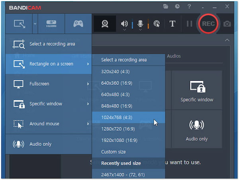Screen dimensions: 239x180
Task: Click the pause recording icon
Action: [x=189, y=24]
